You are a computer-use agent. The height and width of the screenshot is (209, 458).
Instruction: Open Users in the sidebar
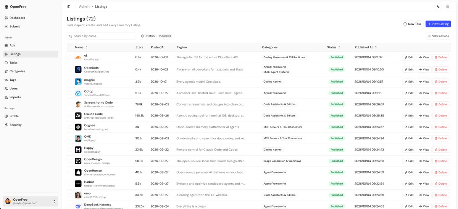tap(31, 89)
